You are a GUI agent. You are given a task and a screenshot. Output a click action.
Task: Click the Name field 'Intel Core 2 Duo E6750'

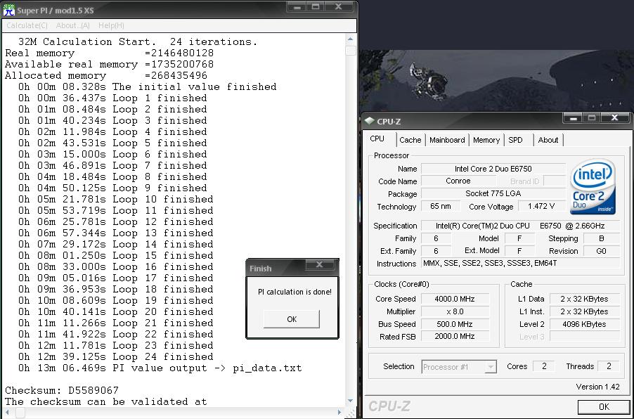pyautogui.click(x=493, y=169)
